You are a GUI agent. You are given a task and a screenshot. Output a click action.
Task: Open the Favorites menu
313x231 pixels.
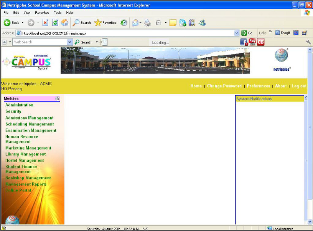pyautogui.click(x=42, y=12)
